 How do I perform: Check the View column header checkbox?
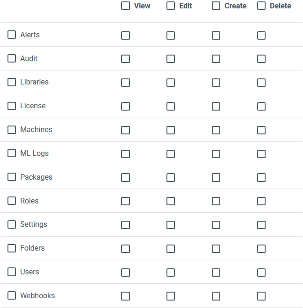125,6
